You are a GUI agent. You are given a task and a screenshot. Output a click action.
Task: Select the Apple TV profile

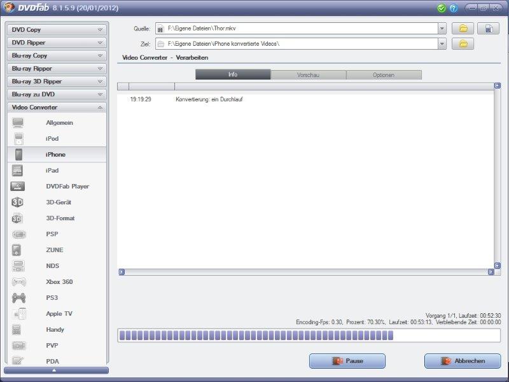coord(59,314)
